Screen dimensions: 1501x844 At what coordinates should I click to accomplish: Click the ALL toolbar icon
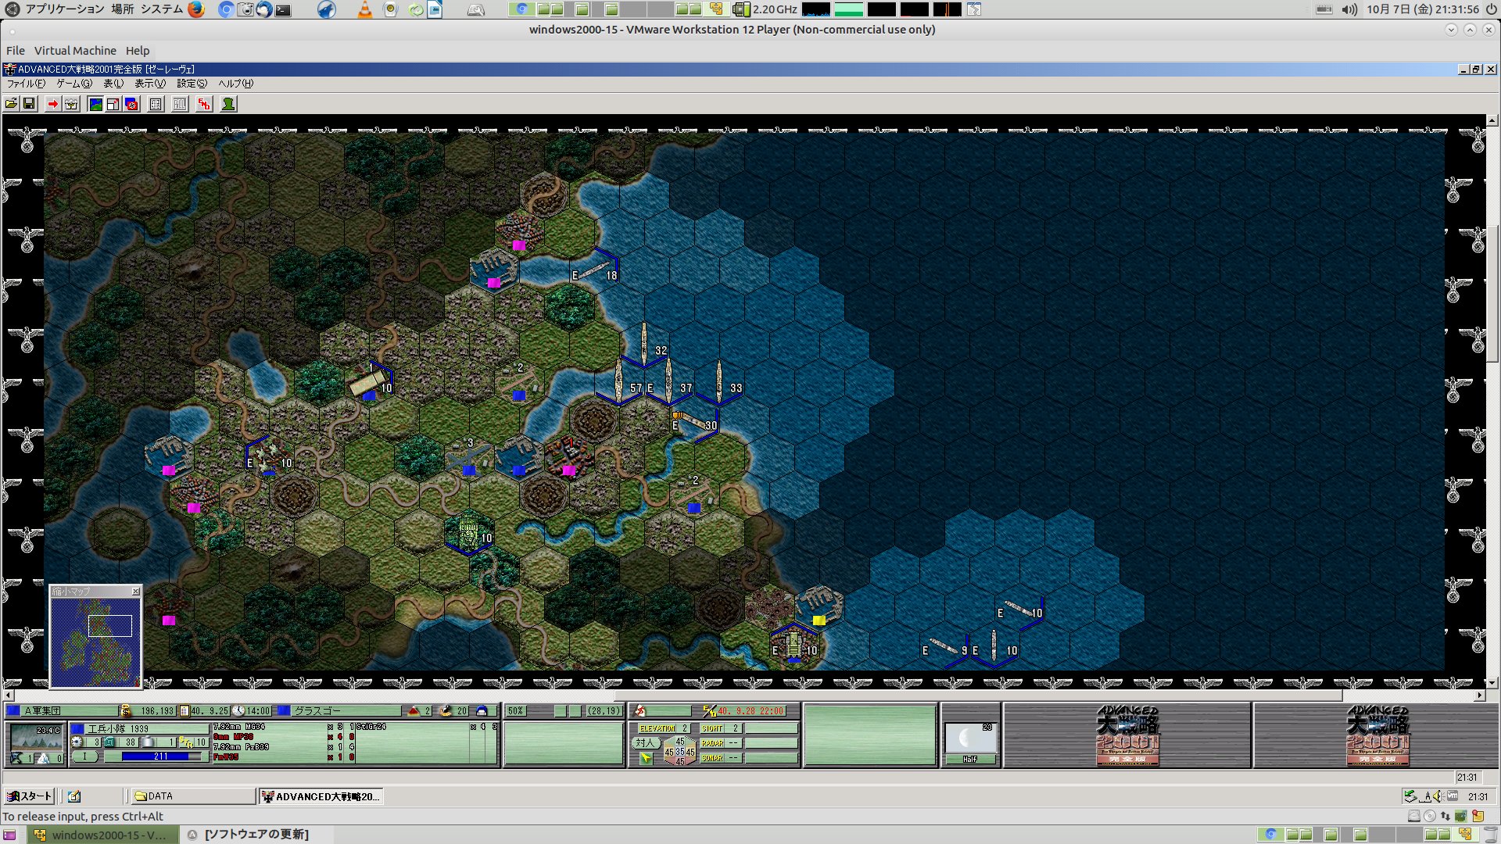180,104
